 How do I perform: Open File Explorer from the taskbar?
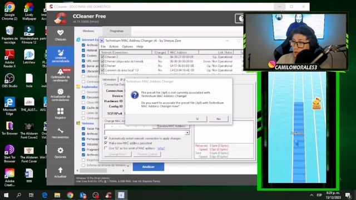pos(57,195)
